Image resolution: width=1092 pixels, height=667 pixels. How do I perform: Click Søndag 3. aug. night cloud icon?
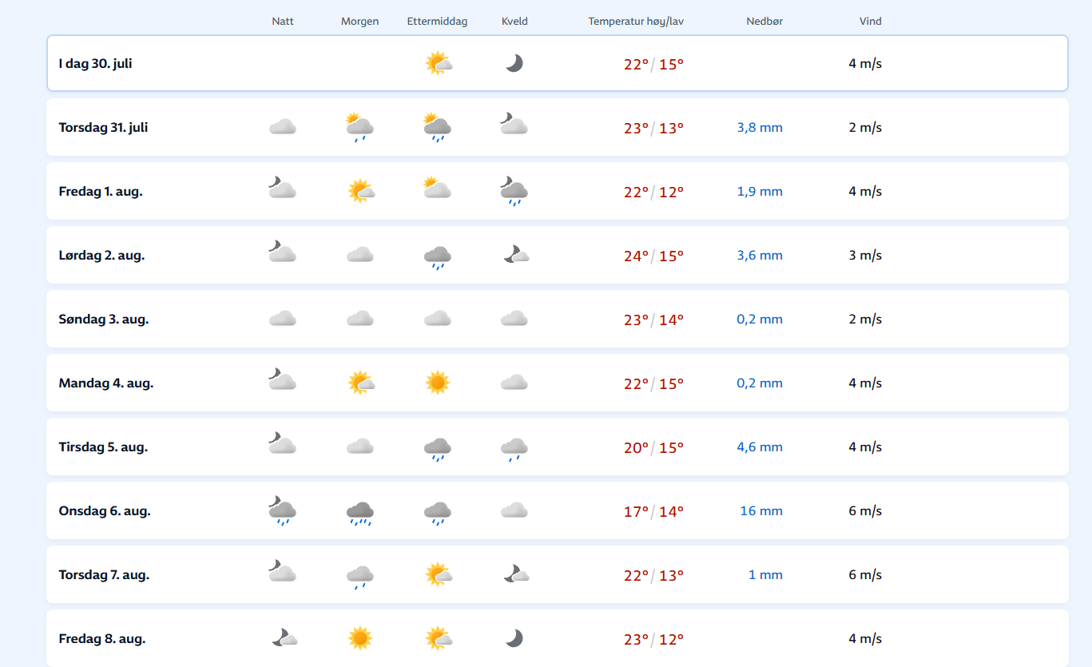pos(283,319)
